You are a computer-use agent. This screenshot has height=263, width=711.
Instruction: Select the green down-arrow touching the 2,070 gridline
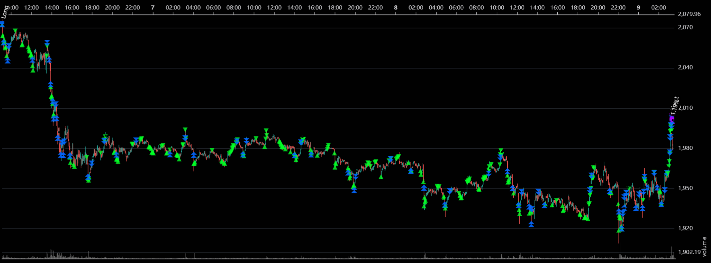15,31
